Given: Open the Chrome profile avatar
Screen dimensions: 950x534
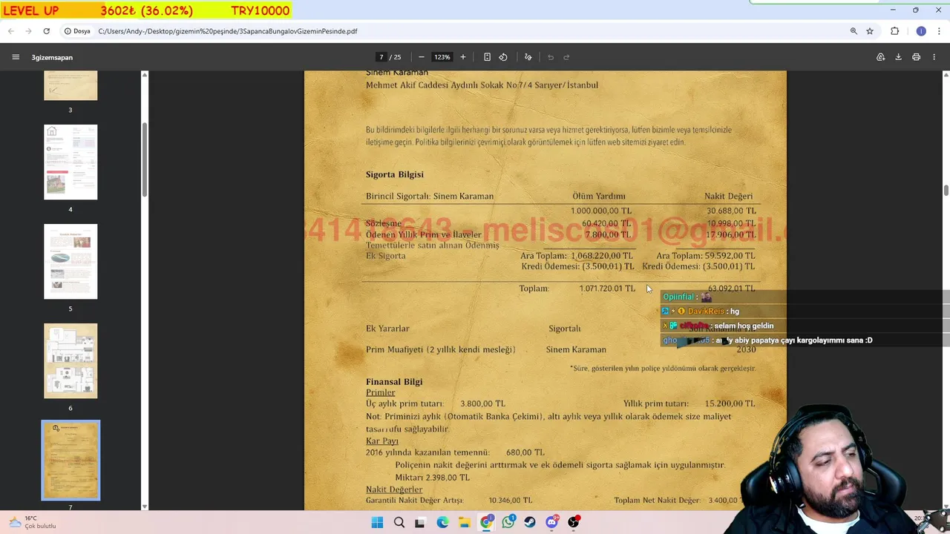Looking at the screenshot, I should 921,31.
